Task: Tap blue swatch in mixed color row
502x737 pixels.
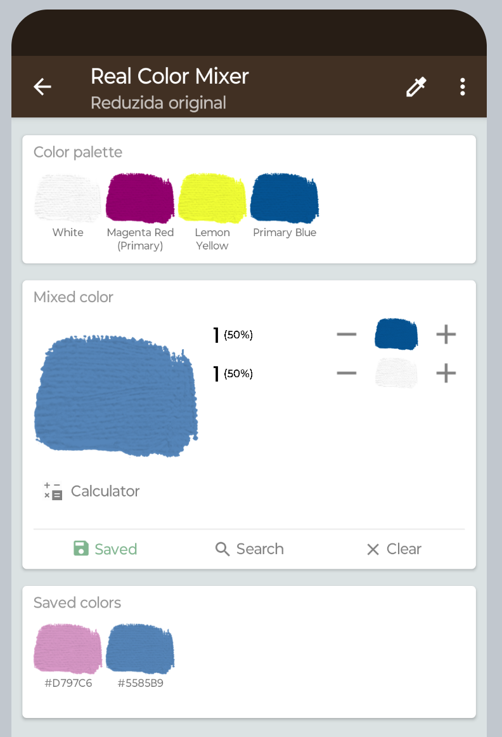Action: tap(396, 334)
